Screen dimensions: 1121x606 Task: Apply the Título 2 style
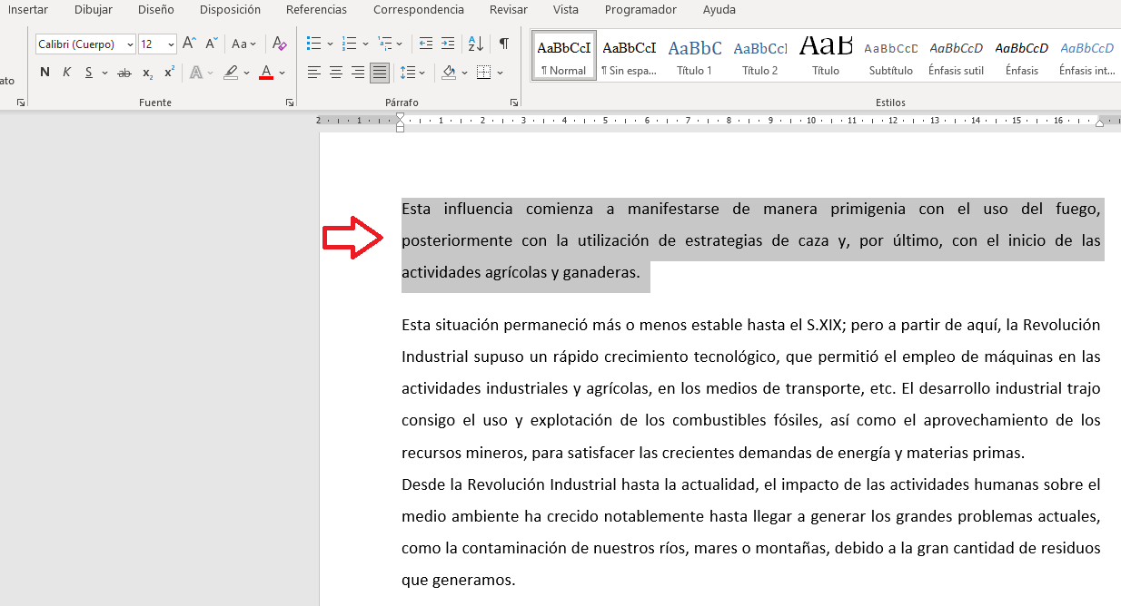[x=760, y=56]
